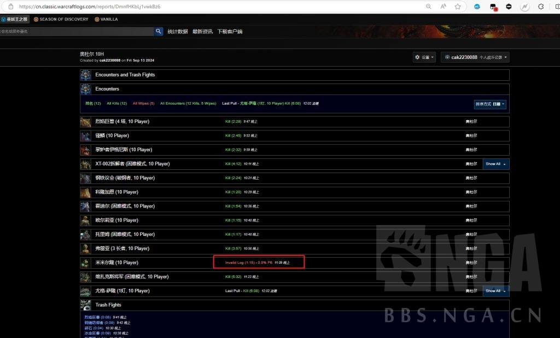Click the 霍迪尔 boss portrait icon
Image resolution: width=560 pixels, height=338 pixels.
(85, 206)
